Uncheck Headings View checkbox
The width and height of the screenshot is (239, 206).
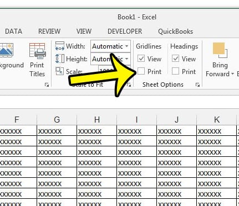[x=175, y=59]
